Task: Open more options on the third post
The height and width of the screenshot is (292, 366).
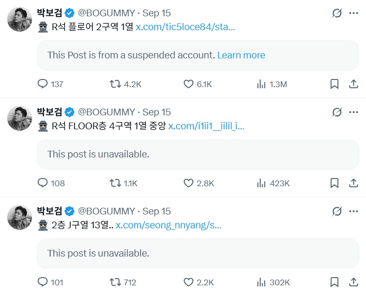Action: [354, 211]
